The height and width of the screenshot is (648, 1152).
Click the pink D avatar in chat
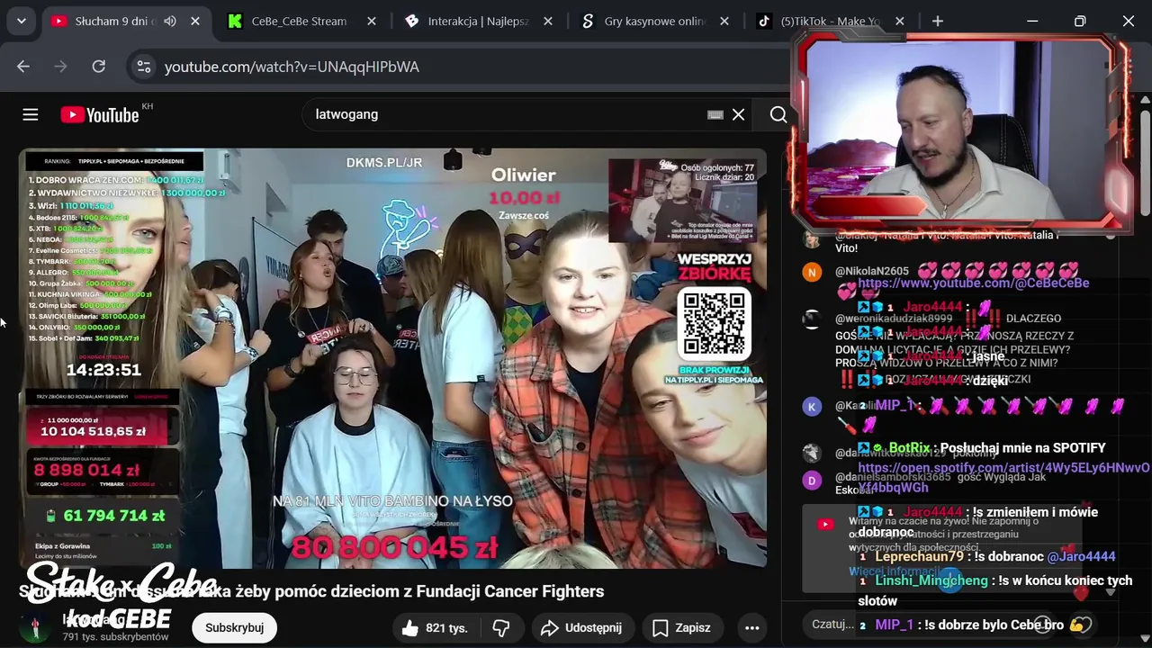click(812, 481)
